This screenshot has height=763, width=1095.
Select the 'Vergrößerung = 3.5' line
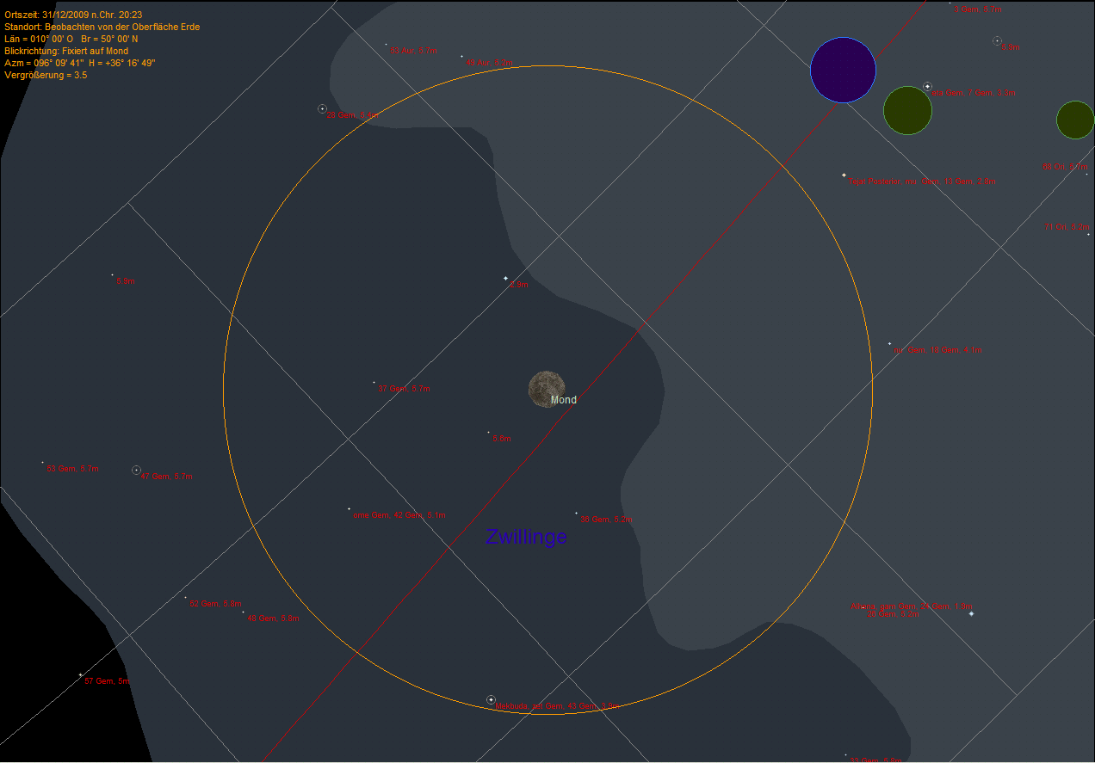click(46, 76)
